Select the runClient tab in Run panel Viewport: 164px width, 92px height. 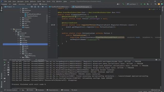click(x=41, y=60)
